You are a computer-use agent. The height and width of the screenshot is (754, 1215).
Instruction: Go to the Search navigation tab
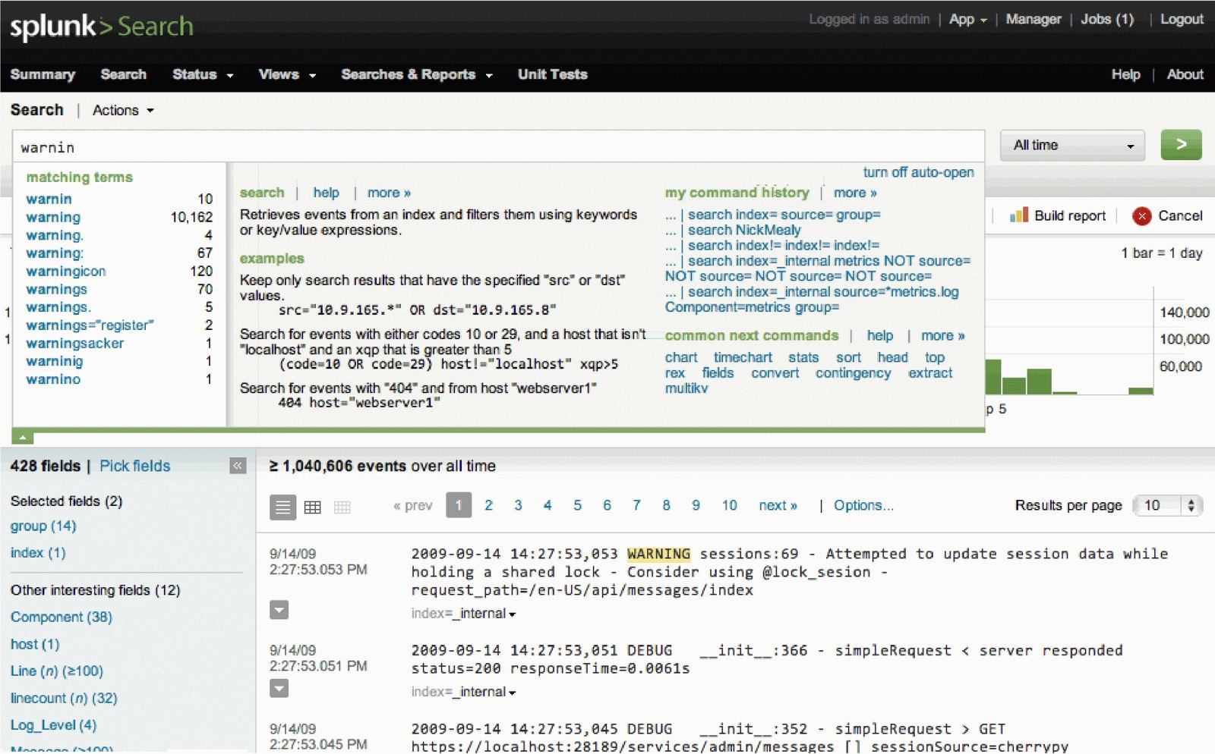[123, 74]
